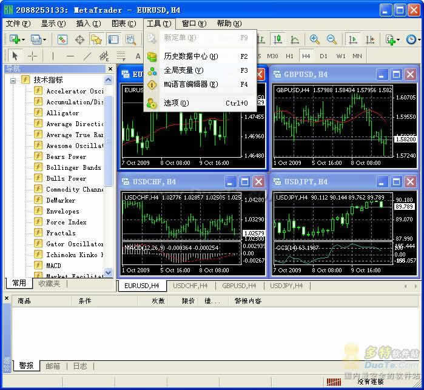Select the vertical line drawing tool
The image size is (424, 390).
[x=53, y=56]
